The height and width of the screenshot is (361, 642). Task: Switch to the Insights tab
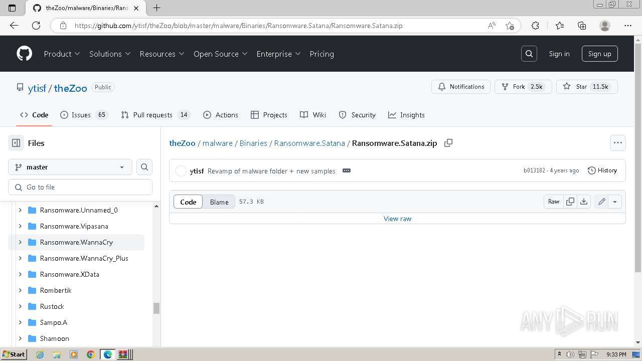pyautogui.click(x=406, y=115)
